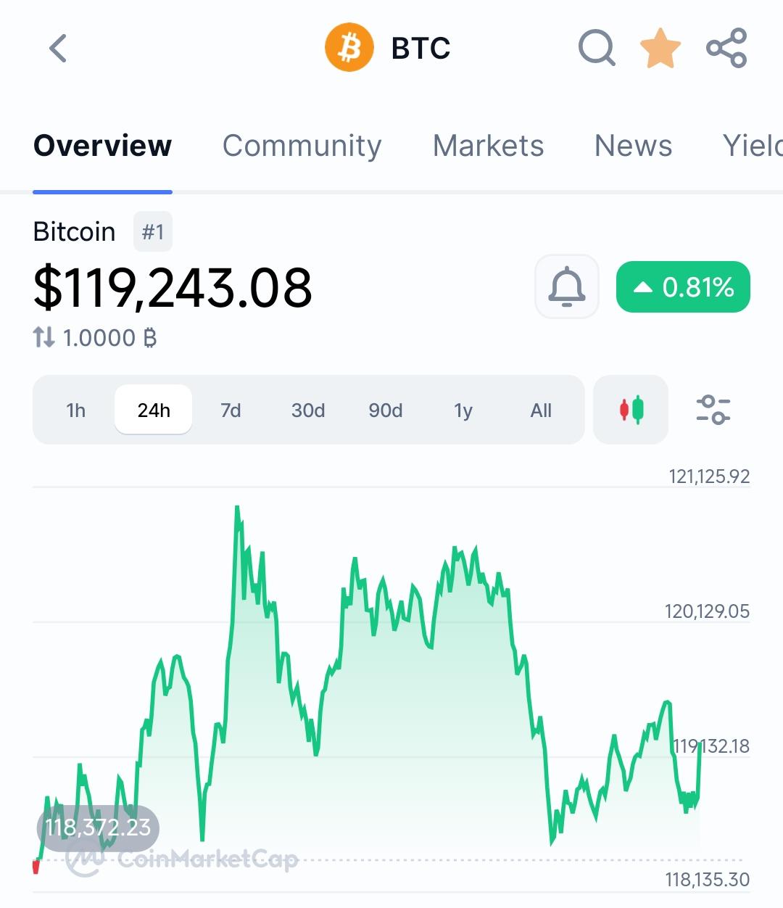Toggle the favorite star icon
783x908 pixels.
(x=660, y=49)
